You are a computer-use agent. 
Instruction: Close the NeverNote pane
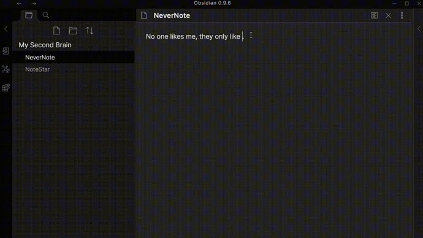coord(388,15)
